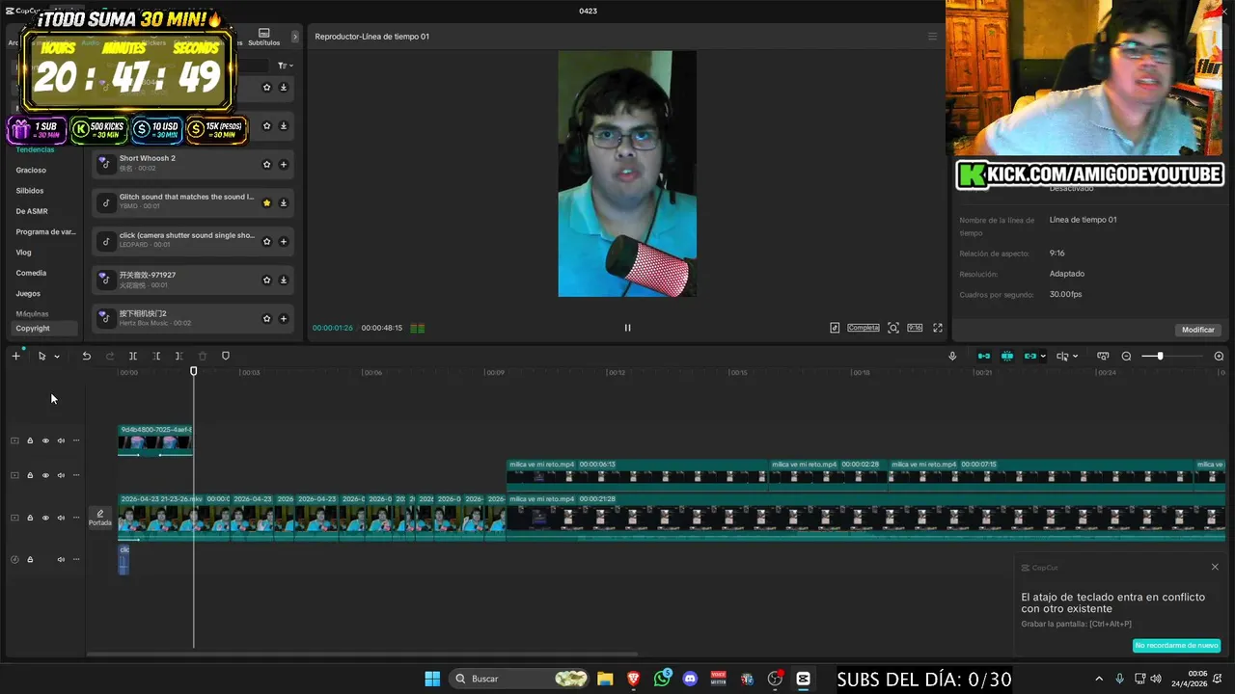1235x694 pixels.
Task: Click the Modificar button
Action: (x=1198, y=330)
